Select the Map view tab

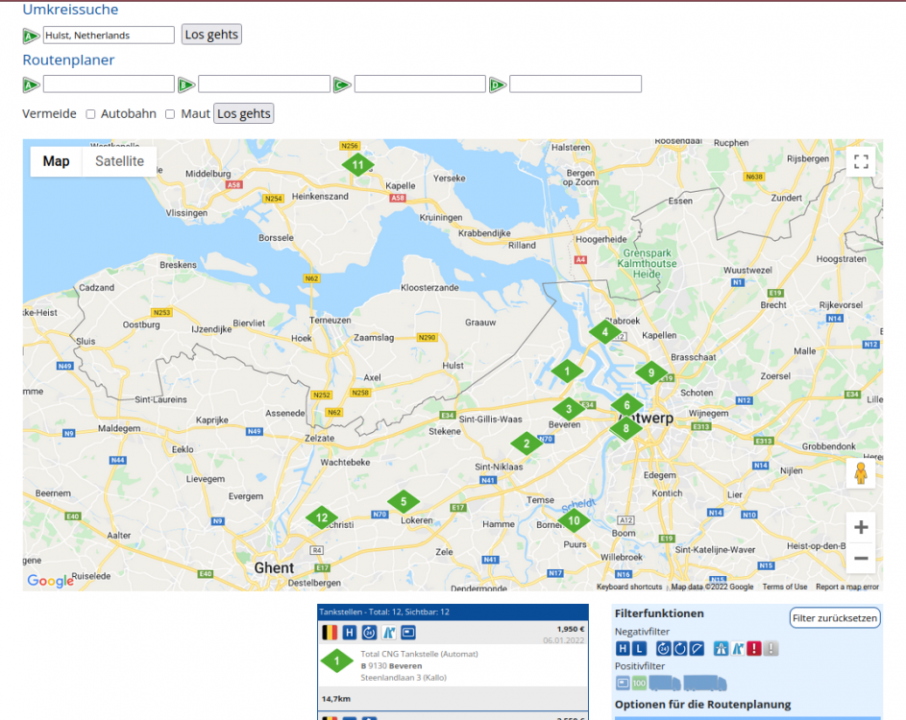pos(56,161)
